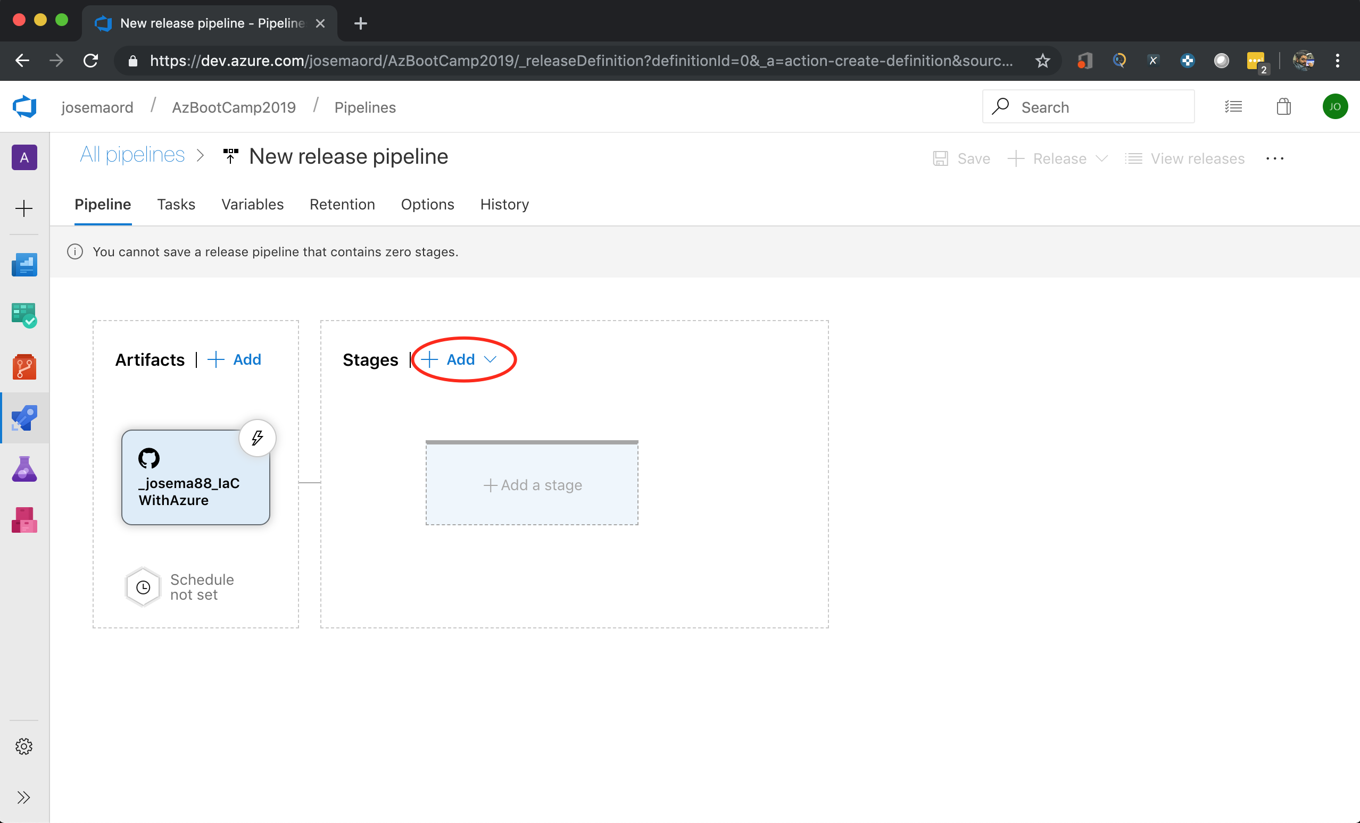Open the marketplace shopping bag icon
Viewport: 1360px width, 823px height.
pos(1284,106)
